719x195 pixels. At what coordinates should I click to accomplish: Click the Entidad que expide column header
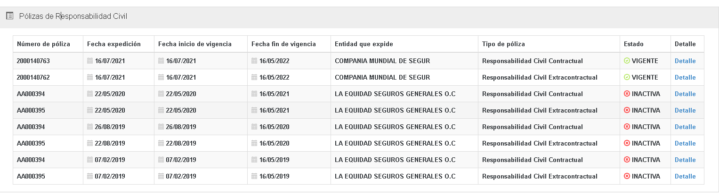coord(364,44)
